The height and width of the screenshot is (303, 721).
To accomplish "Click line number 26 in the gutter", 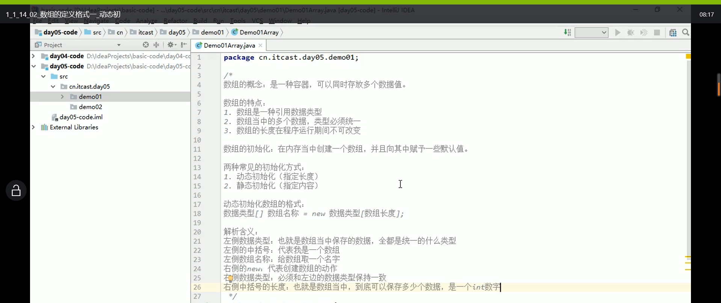I will click(x=197, y=287).
